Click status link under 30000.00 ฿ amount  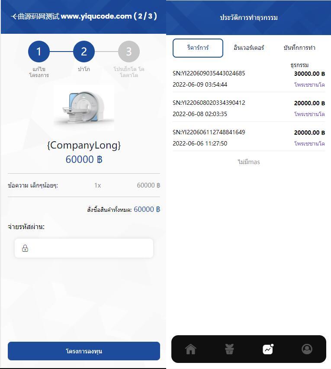pyautogui.click(x=309, y=85)
